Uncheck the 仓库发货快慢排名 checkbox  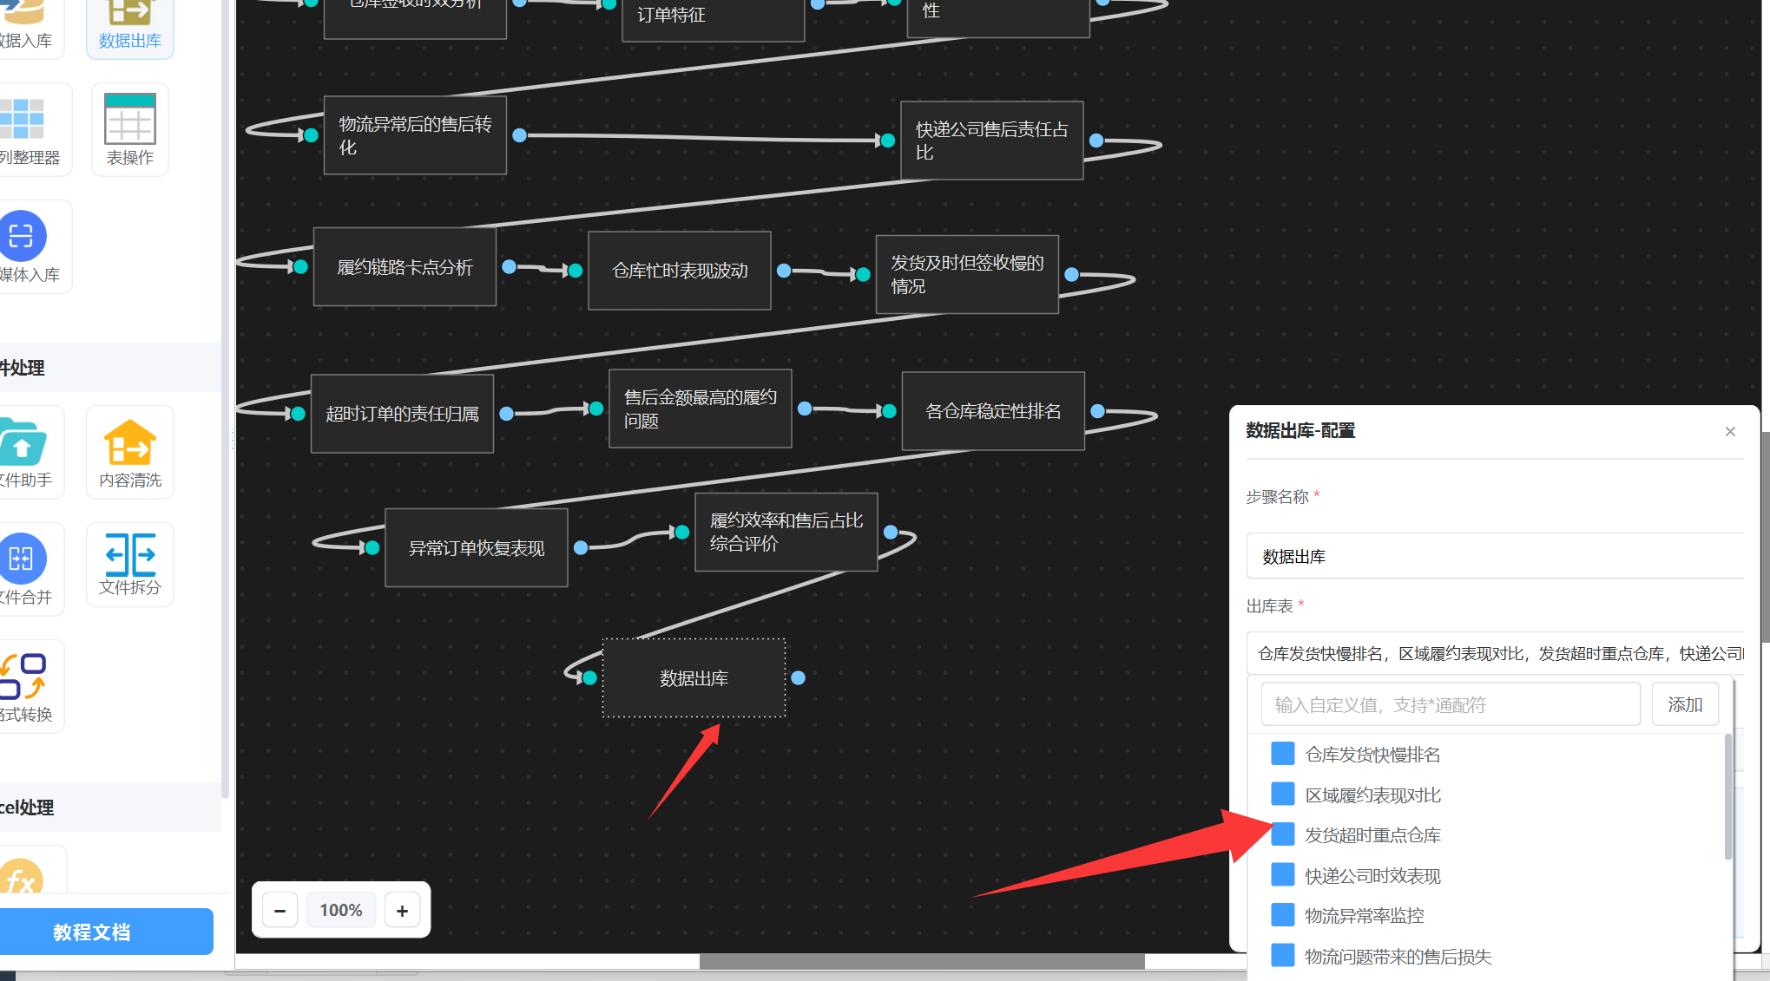1282,754
